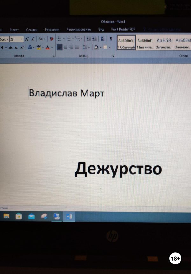Apply a numbered list

pos(68,39)
